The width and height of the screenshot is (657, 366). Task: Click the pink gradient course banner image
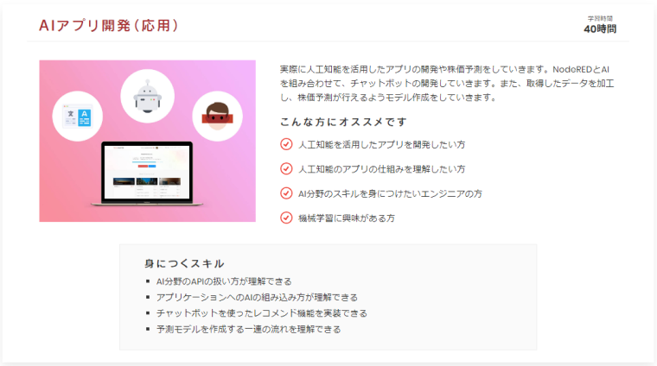click(148, 141)
